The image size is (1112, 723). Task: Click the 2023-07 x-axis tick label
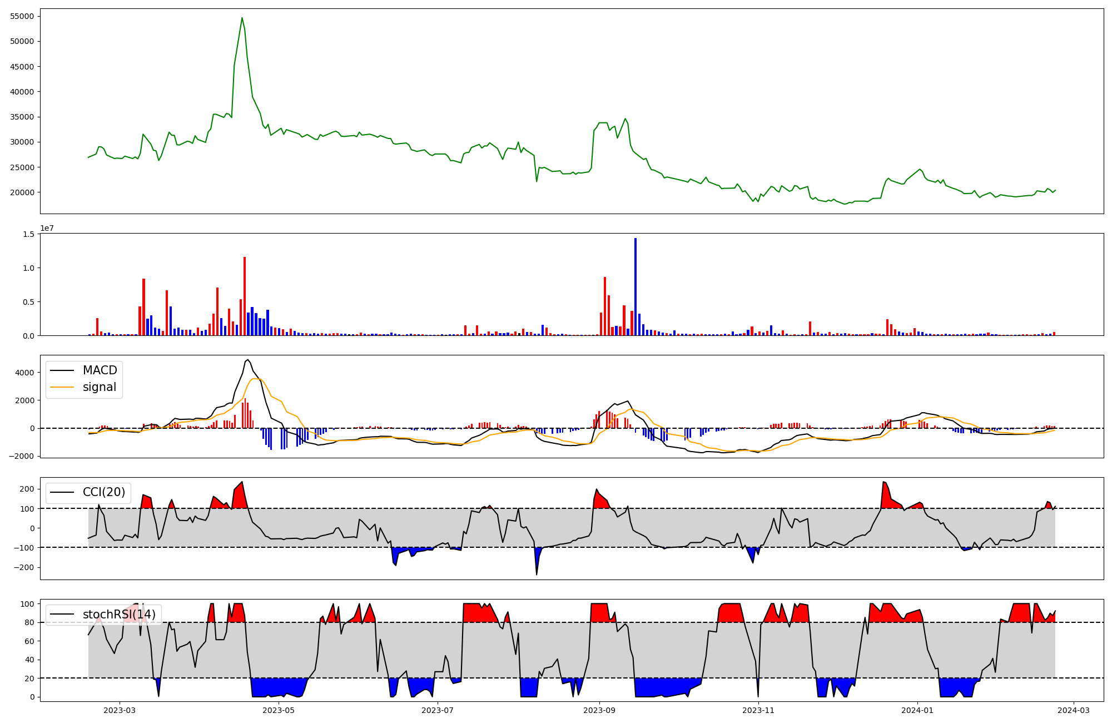click(438, 710)
